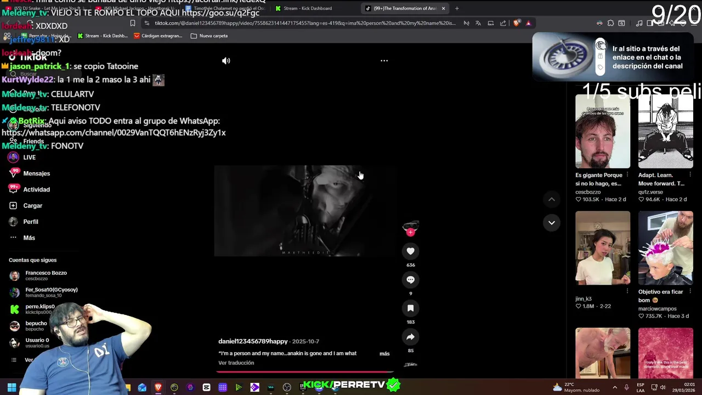Click 'Ver traducción' under the caption

[236, 363]
